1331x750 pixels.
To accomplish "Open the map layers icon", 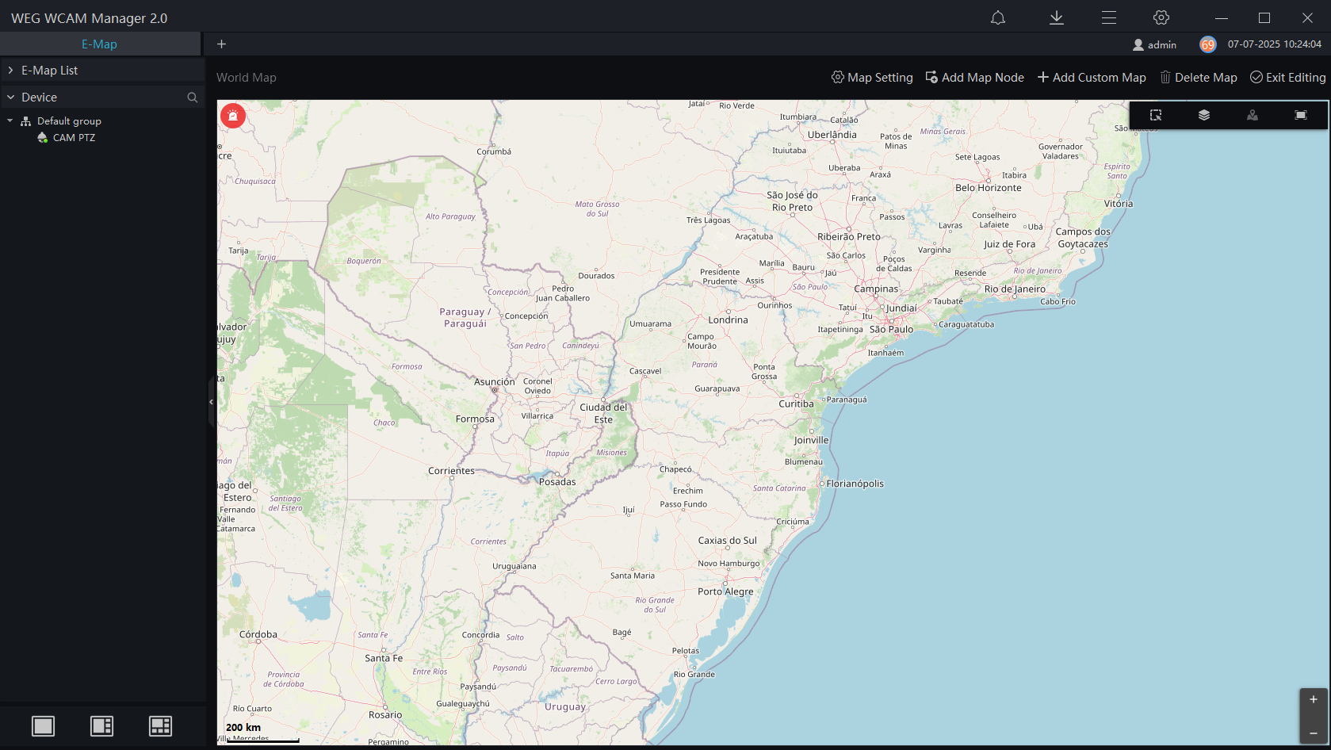I will click(x=1204, y=115).
